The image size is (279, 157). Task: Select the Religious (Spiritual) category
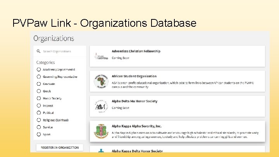(39, 120)
